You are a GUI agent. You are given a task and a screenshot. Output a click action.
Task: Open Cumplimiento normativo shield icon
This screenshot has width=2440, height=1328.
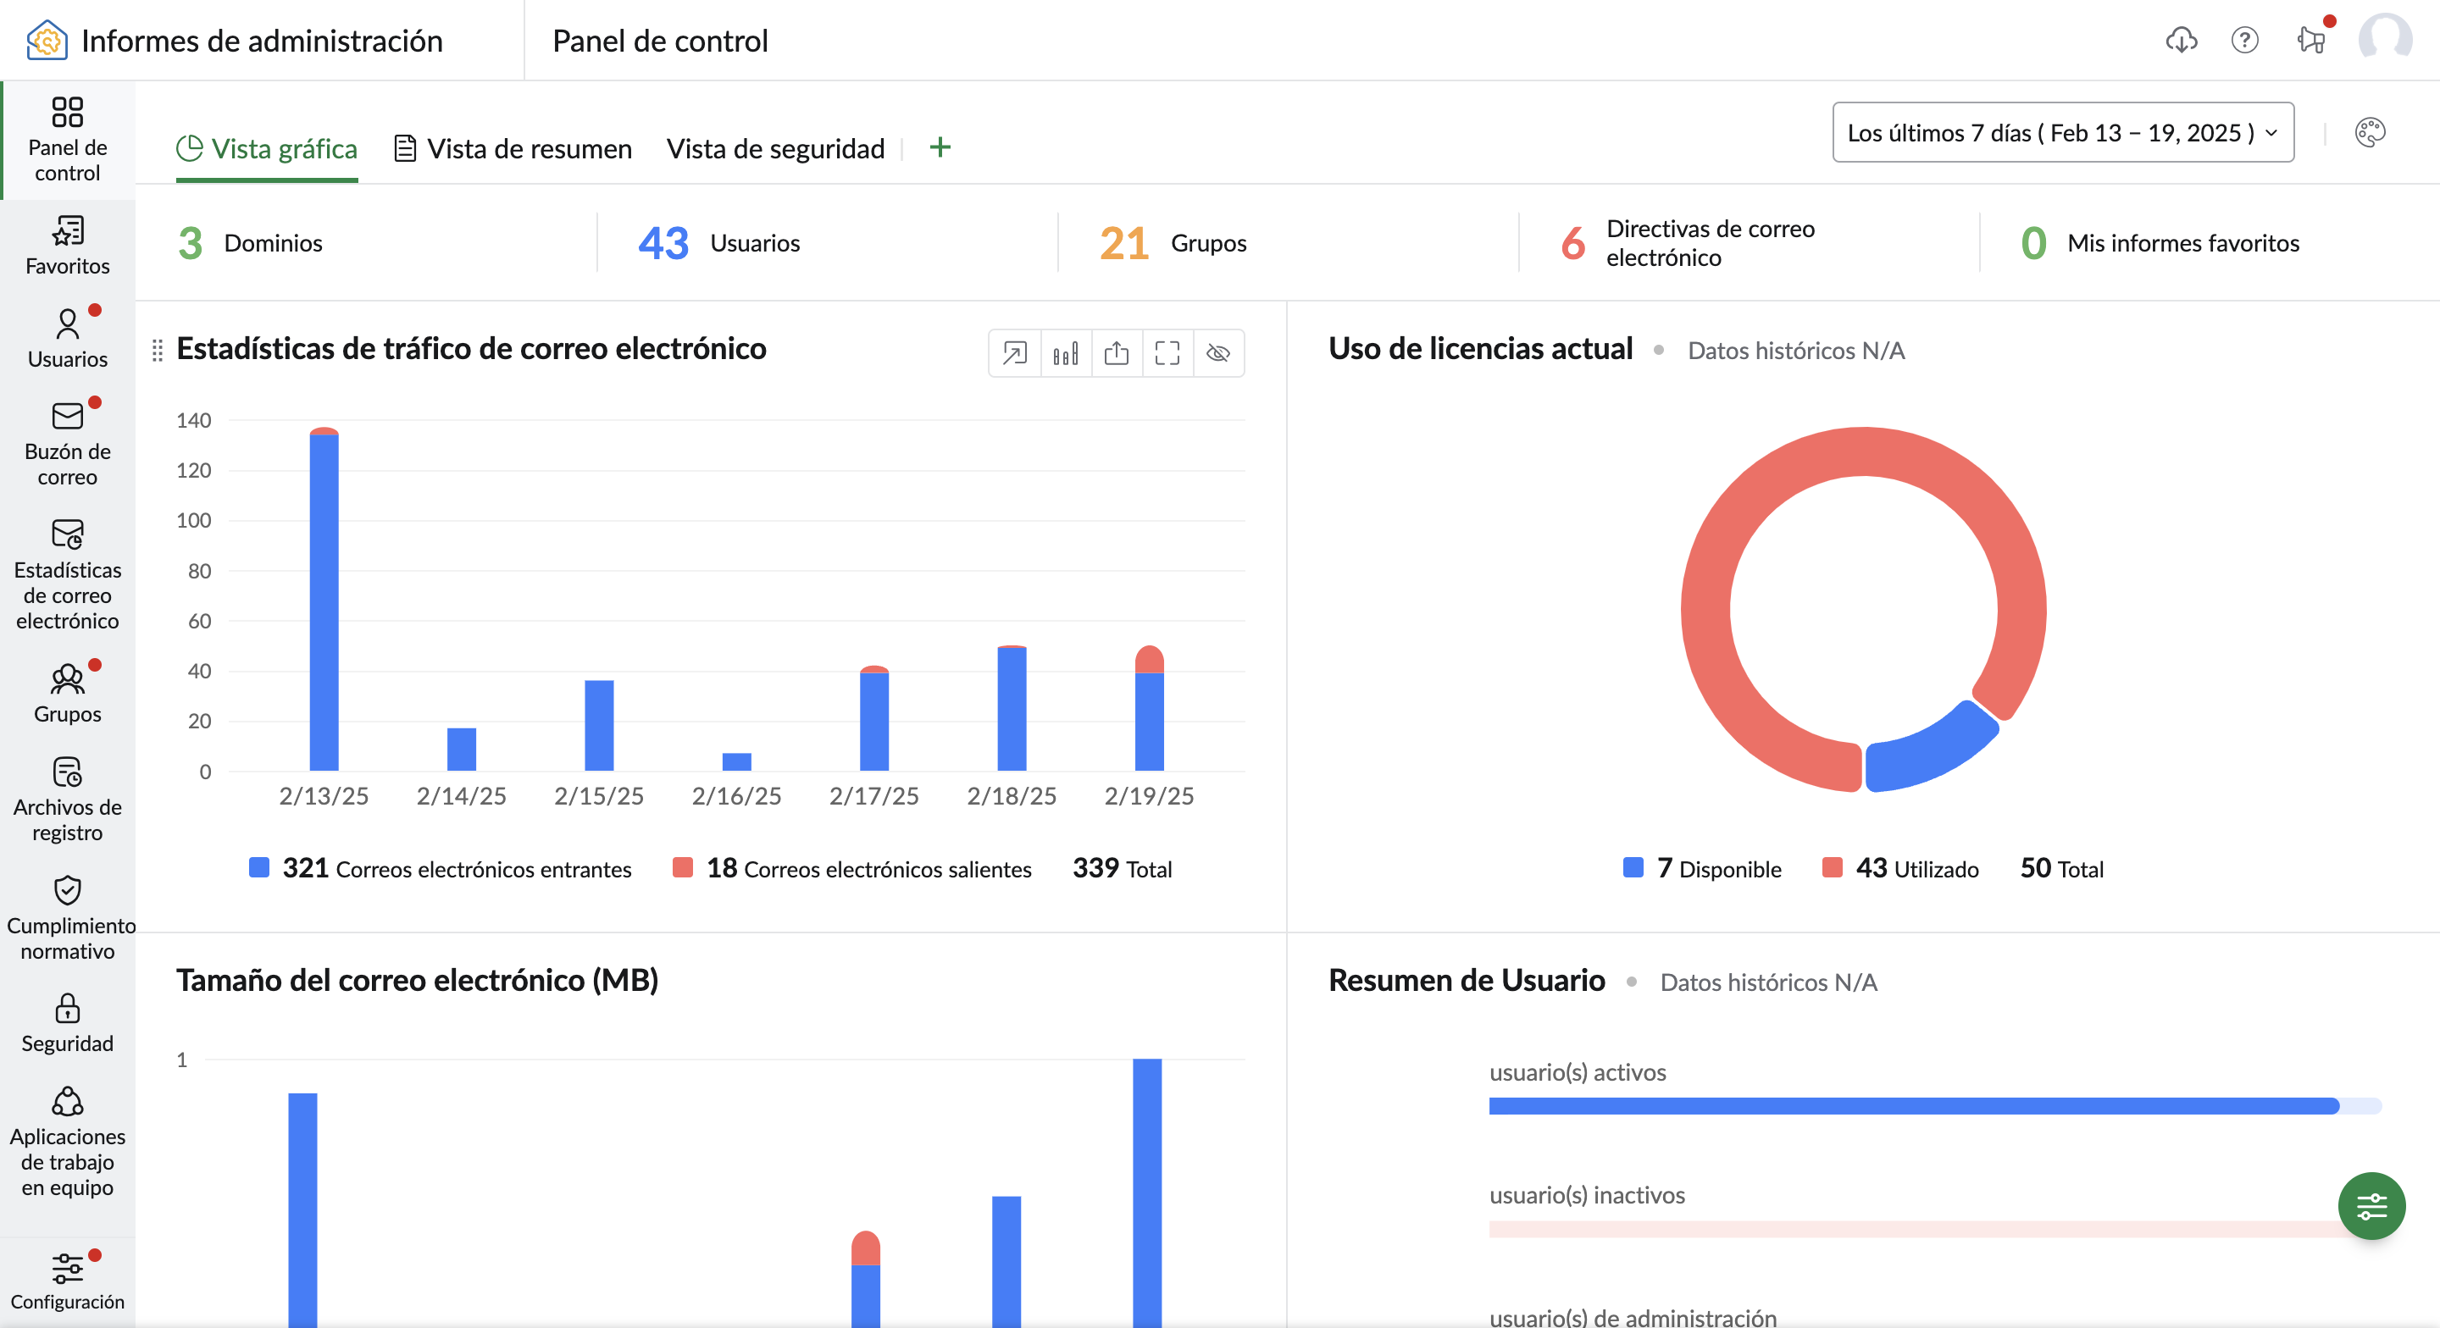tap(67, 890)
